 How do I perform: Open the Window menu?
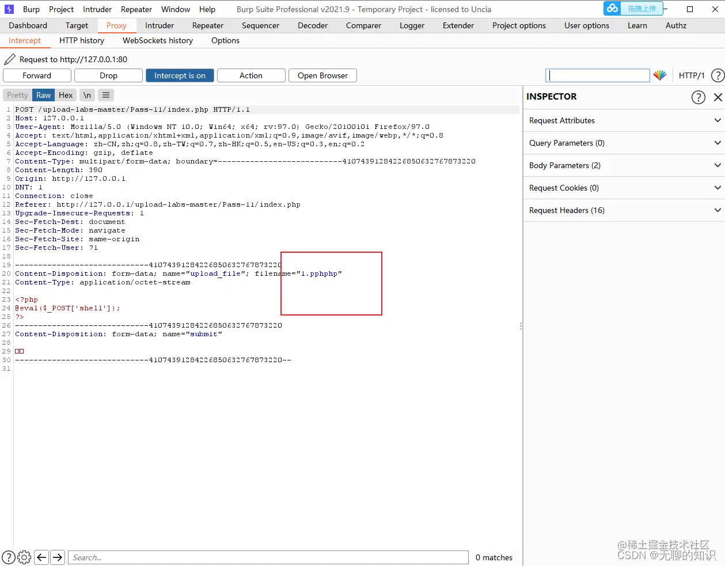176,9
